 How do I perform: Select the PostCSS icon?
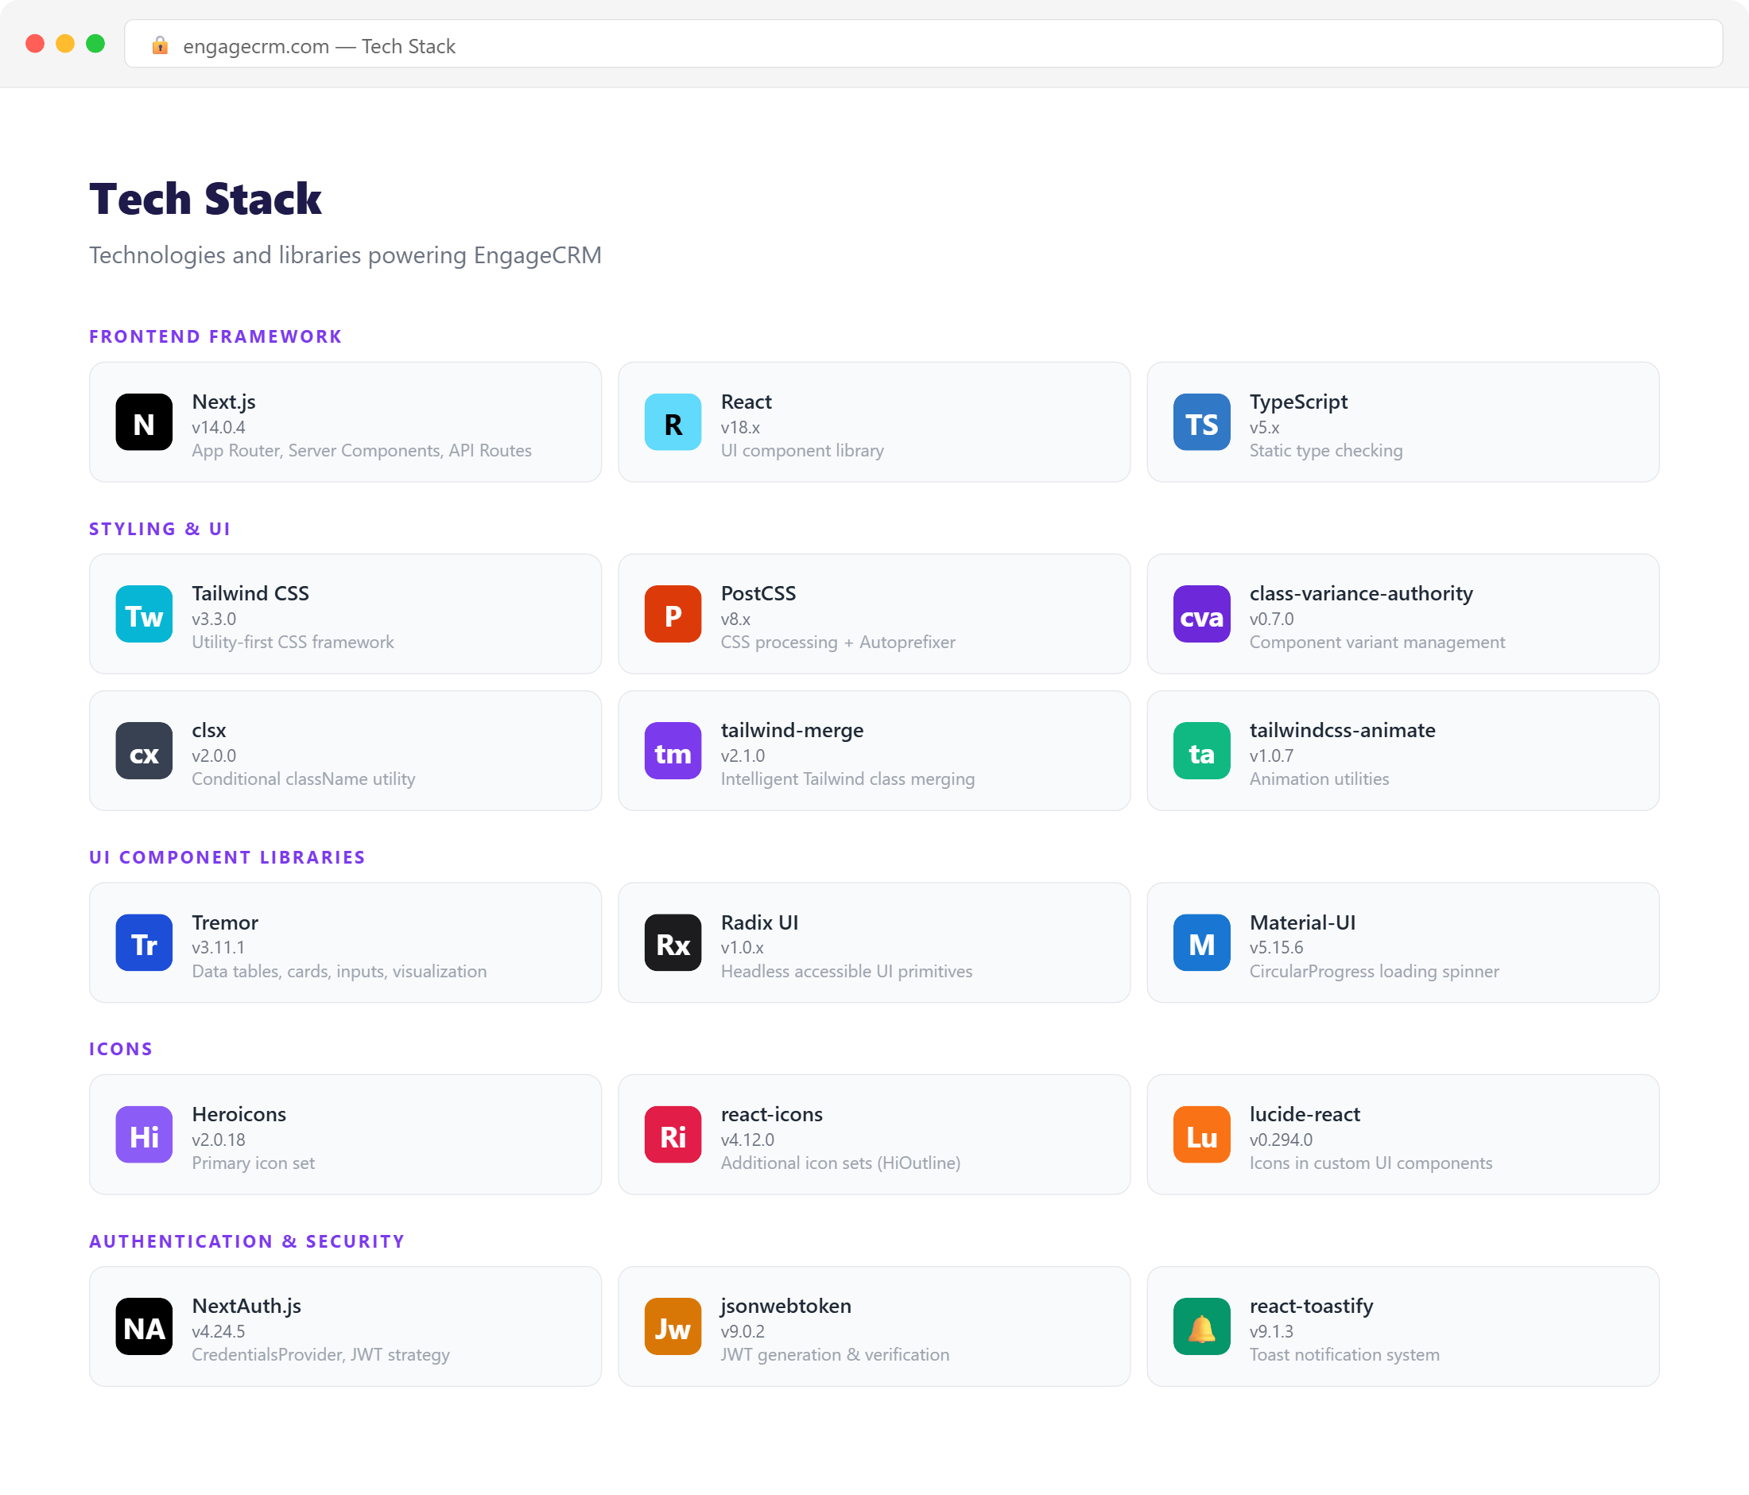click(672, 614)
